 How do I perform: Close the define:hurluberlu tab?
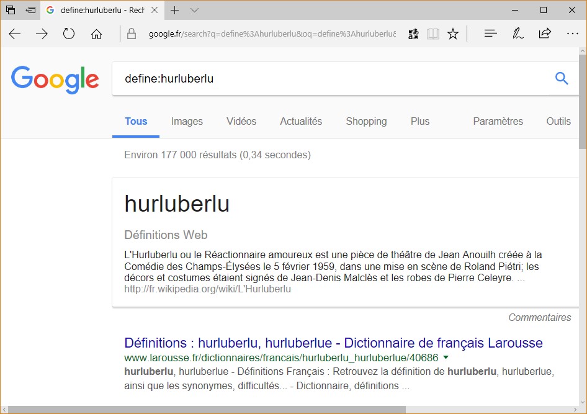coord(155,10)
